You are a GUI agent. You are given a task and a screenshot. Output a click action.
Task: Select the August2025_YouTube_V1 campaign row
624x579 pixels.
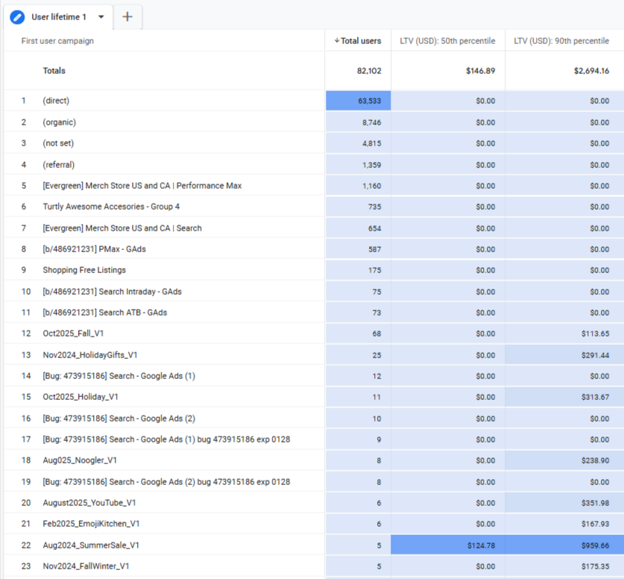coord(89,503)
